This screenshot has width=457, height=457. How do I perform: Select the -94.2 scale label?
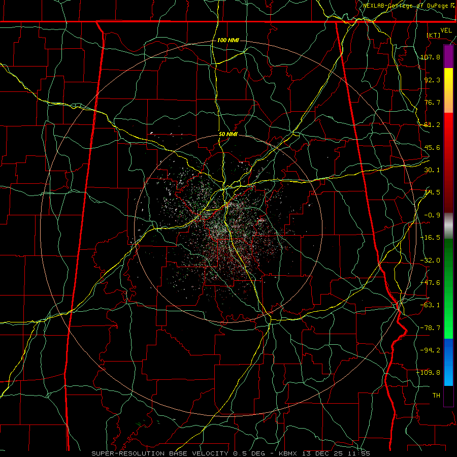pyautogui.click(x=430, y=350)
